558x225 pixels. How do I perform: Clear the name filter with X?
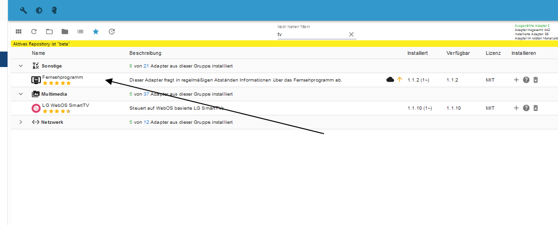click(351, 34)
